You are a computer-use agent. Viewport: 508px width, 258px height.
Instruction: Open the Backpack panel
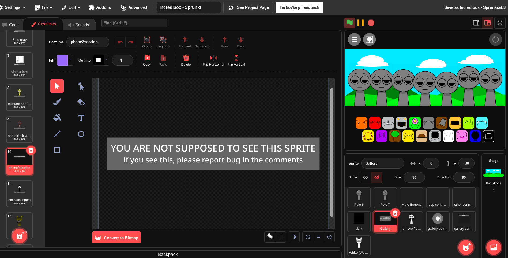pyautogui.click(x=168, y=254)
